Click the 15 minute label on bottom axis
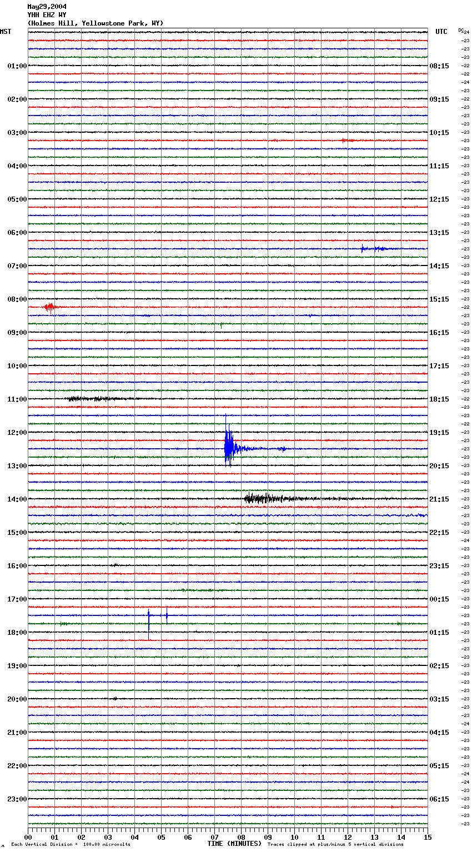This screenshot has width=472, height=852. [x=428, y=837]
